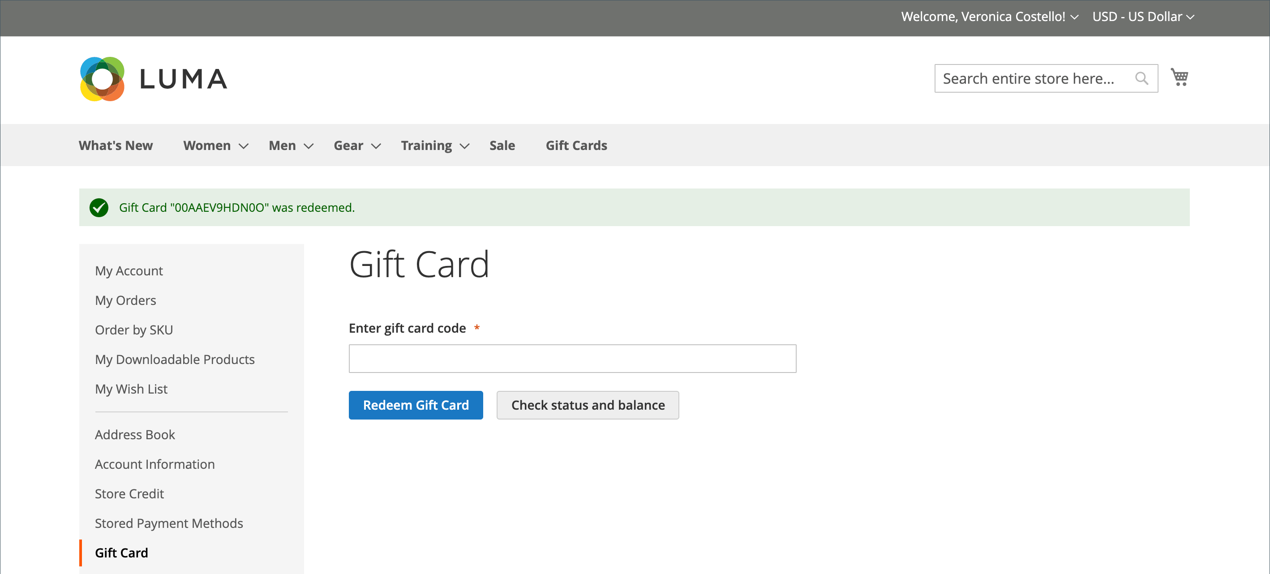The image size is (1270, 574).
Task: Open Address Book sidebar link
Action: 135,434
